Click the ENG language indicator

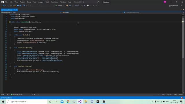click(168, 101)
